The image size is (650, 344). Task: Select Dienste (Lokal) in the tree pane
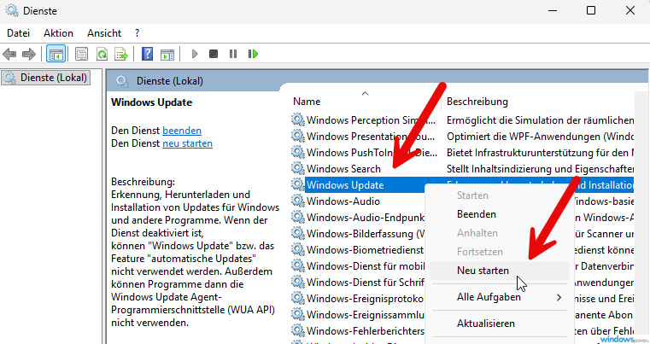(46, 78)
